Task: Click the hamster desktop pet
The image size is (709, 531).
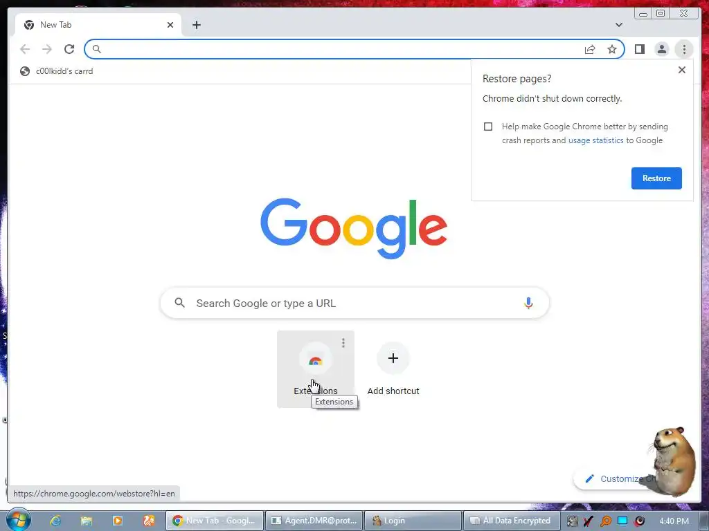Action: pos(672,461)
